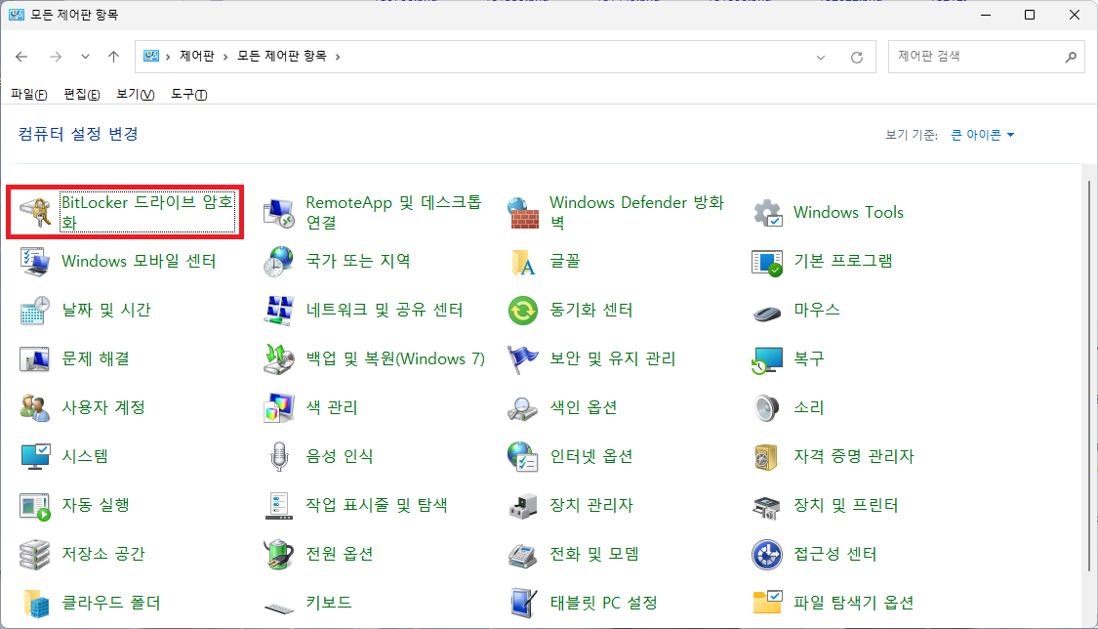
Task: Open the 저장소 공간 drives icon
Action: click(x=35, y=555)
